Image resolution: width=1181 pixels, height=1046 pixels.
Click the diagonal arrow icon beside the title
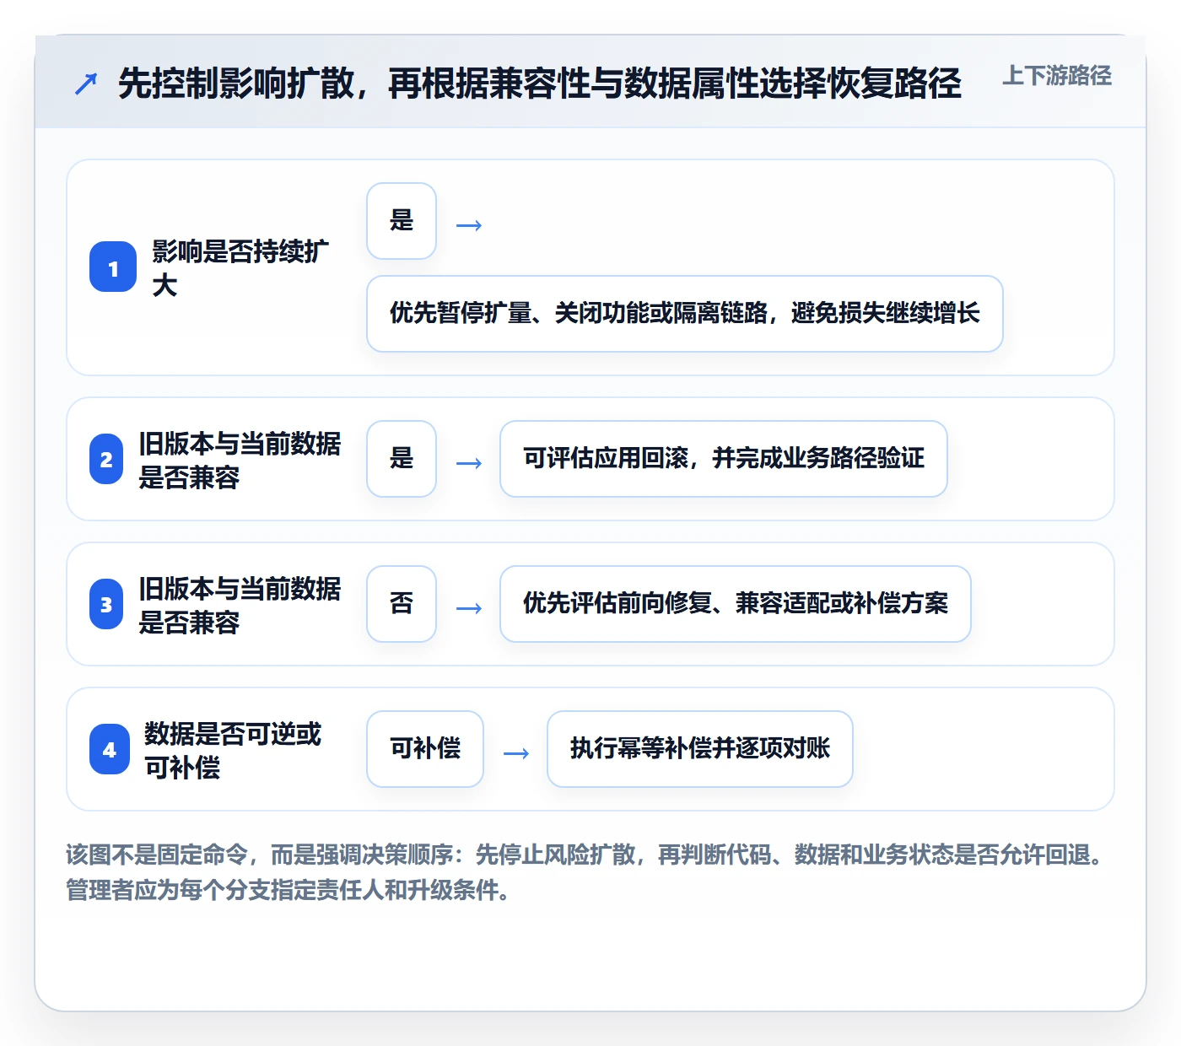(x=86, y=84)
